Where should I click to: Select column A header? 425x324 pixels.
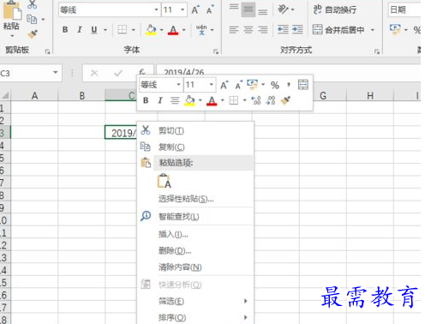(34, 95)
